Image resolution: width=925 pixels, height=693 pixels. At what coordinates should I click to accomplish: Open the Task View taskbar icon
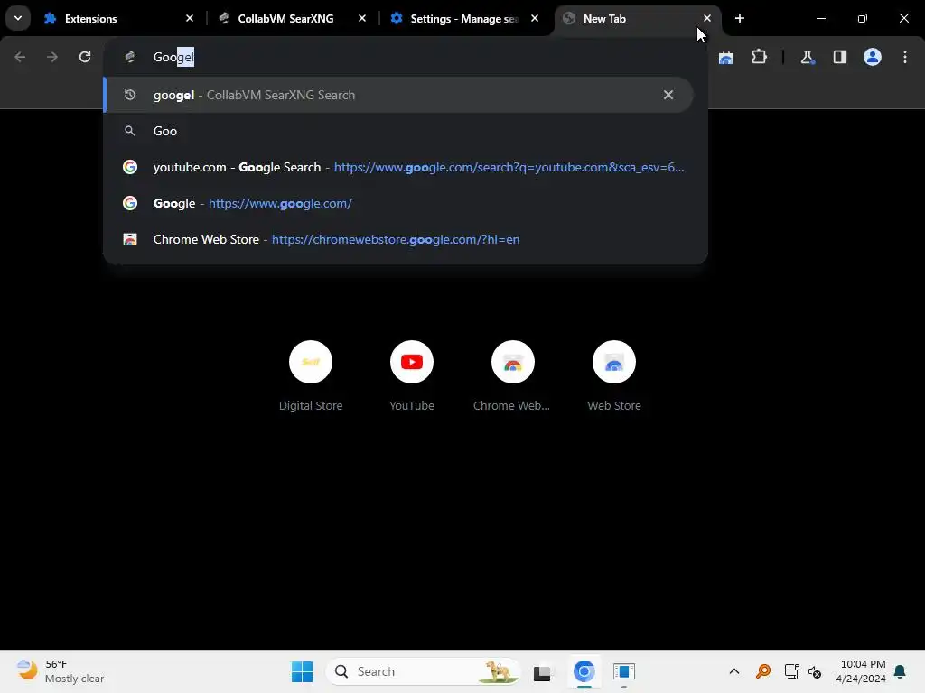click(542, 671)
